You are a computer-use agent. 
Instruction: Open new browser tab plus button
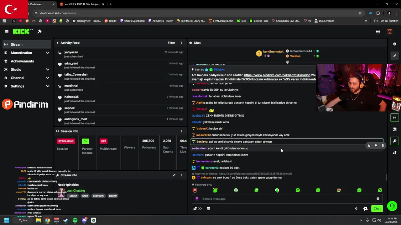(x=111, y=4)
